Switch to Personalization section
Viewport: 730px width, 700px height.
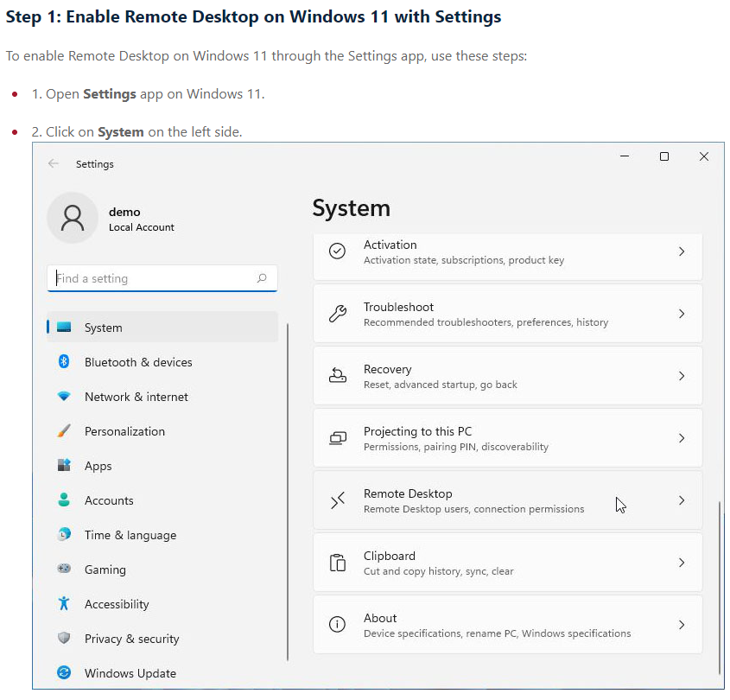coord(162,431)
